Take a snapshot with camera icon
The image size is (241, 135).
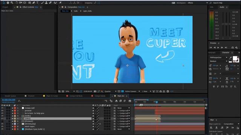[95, 91]
